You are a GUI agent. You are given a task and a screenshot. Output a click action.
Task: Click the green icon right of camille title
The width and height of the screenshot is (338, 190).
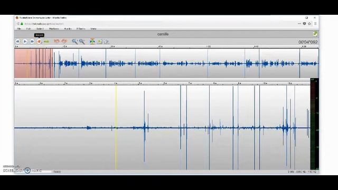[x=315, y=34]
